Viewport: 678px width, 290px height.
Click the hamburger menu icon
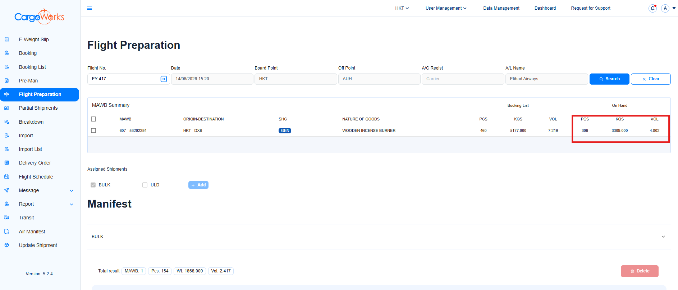[90, 8]
